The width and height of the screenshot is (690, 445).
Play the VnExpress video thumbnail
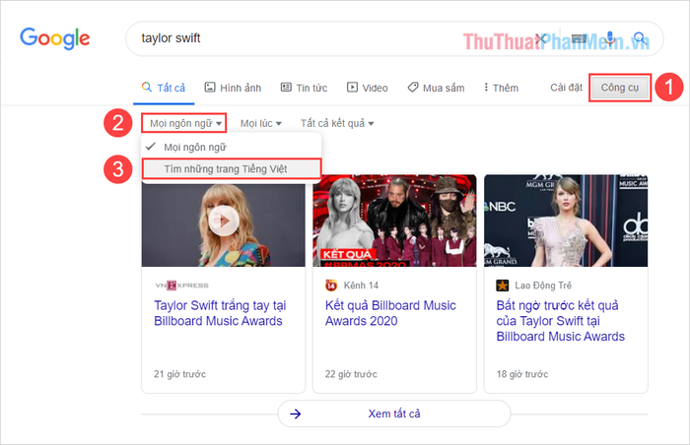click(x=224, y=222)
